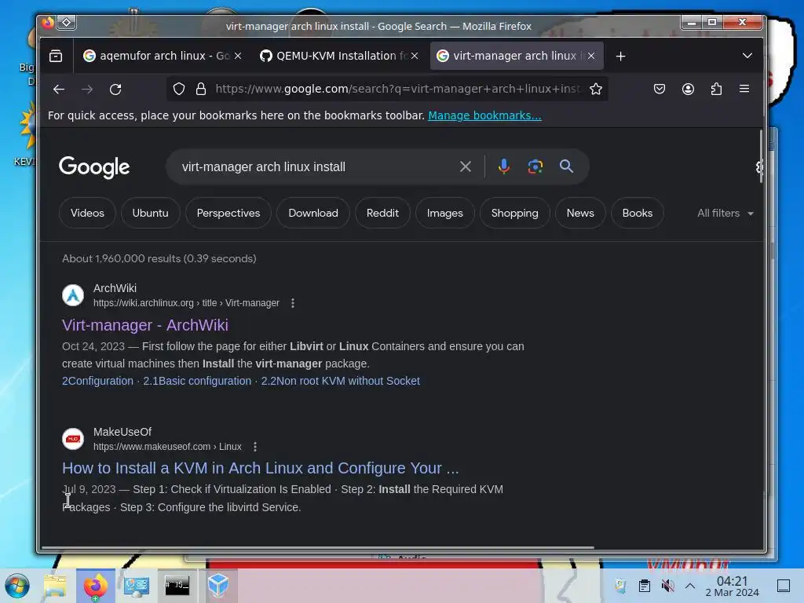Open the Save to Pocket icon

[x=660, y=90]
